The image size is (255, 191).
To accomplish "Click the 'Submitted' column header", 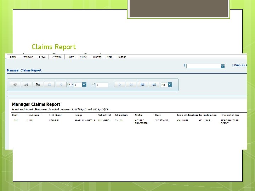I will (x=104, y=115).
